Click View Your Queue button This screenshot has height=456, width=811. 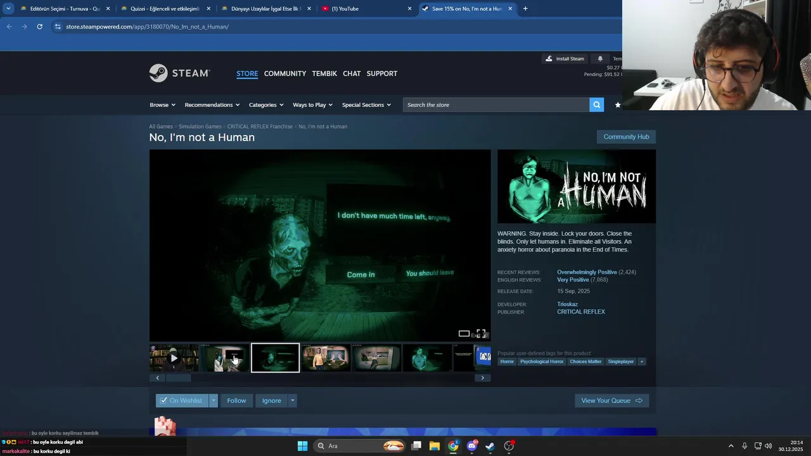click(x=612, y=400)
